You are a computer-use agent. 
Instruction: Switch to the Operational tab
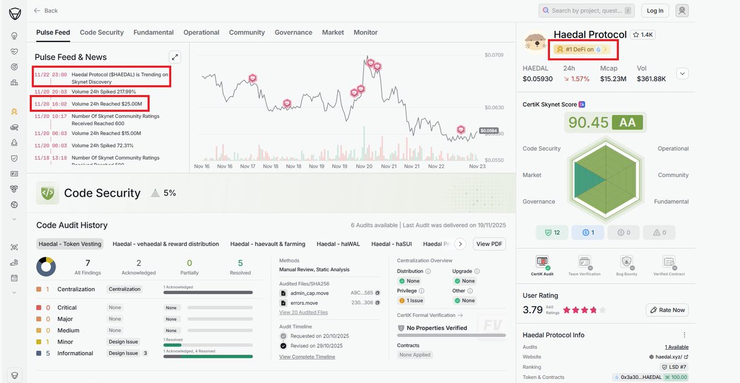point(201,32)
